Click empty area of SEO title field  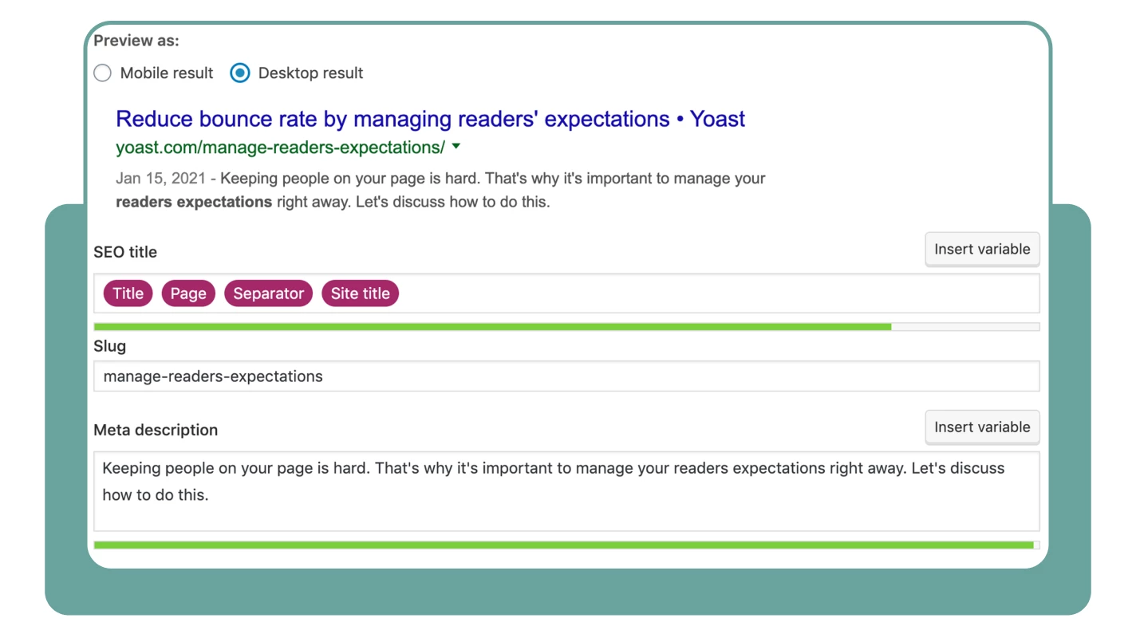pyautogui.click(x=718, y=293)
